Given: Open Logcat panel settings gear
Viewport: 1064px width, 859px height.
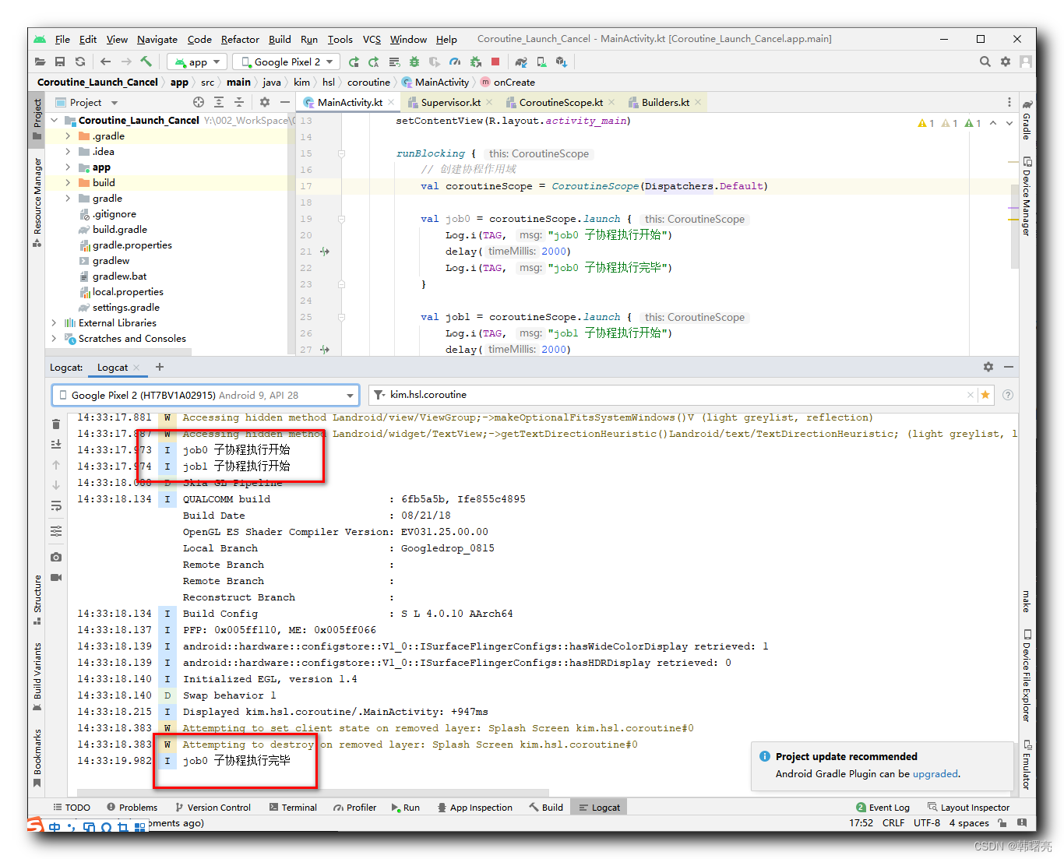Looking at the screenshot, I should (x=988, y=367).
